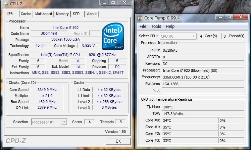Open the Help menu in Core Temp

170,27
